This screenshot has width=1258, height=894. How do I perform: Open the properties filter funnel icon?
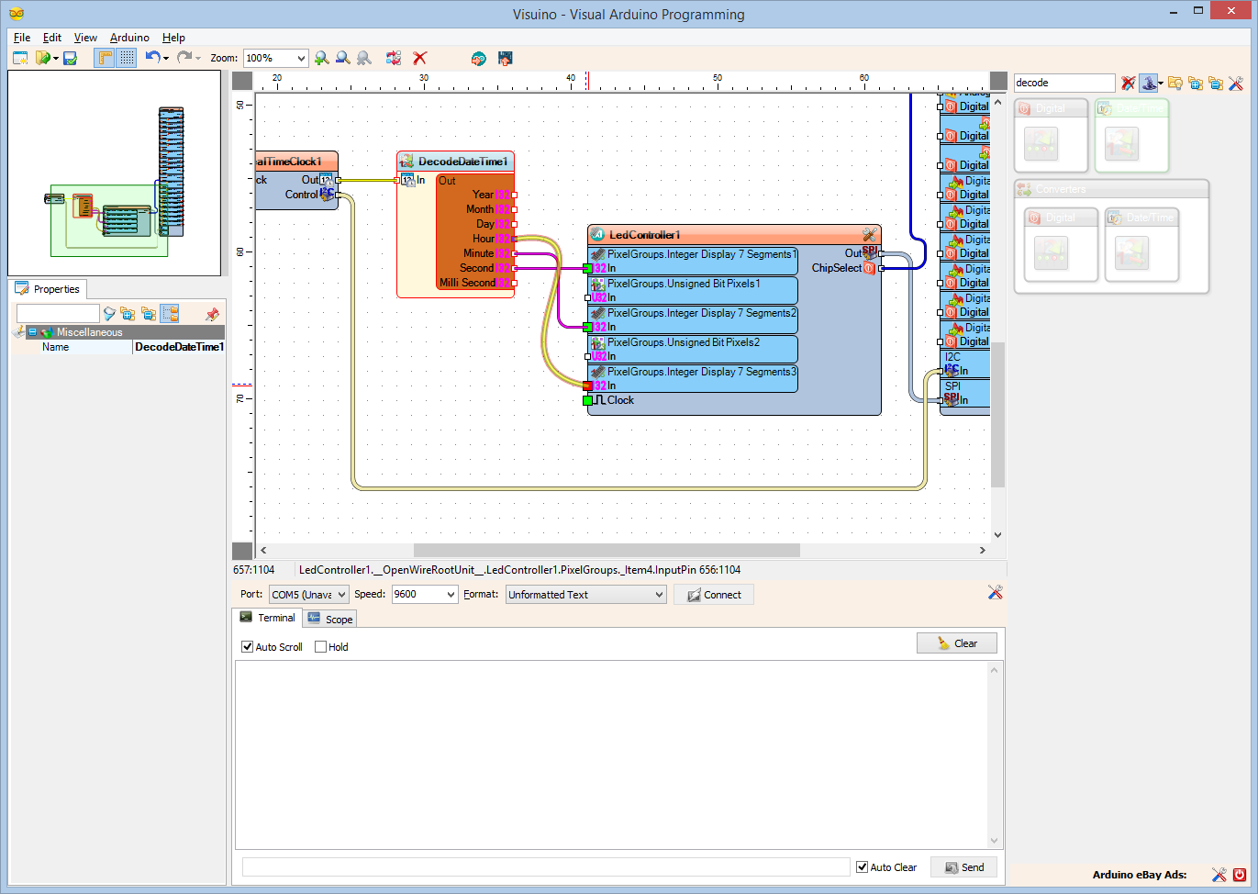tap(110, 313)
